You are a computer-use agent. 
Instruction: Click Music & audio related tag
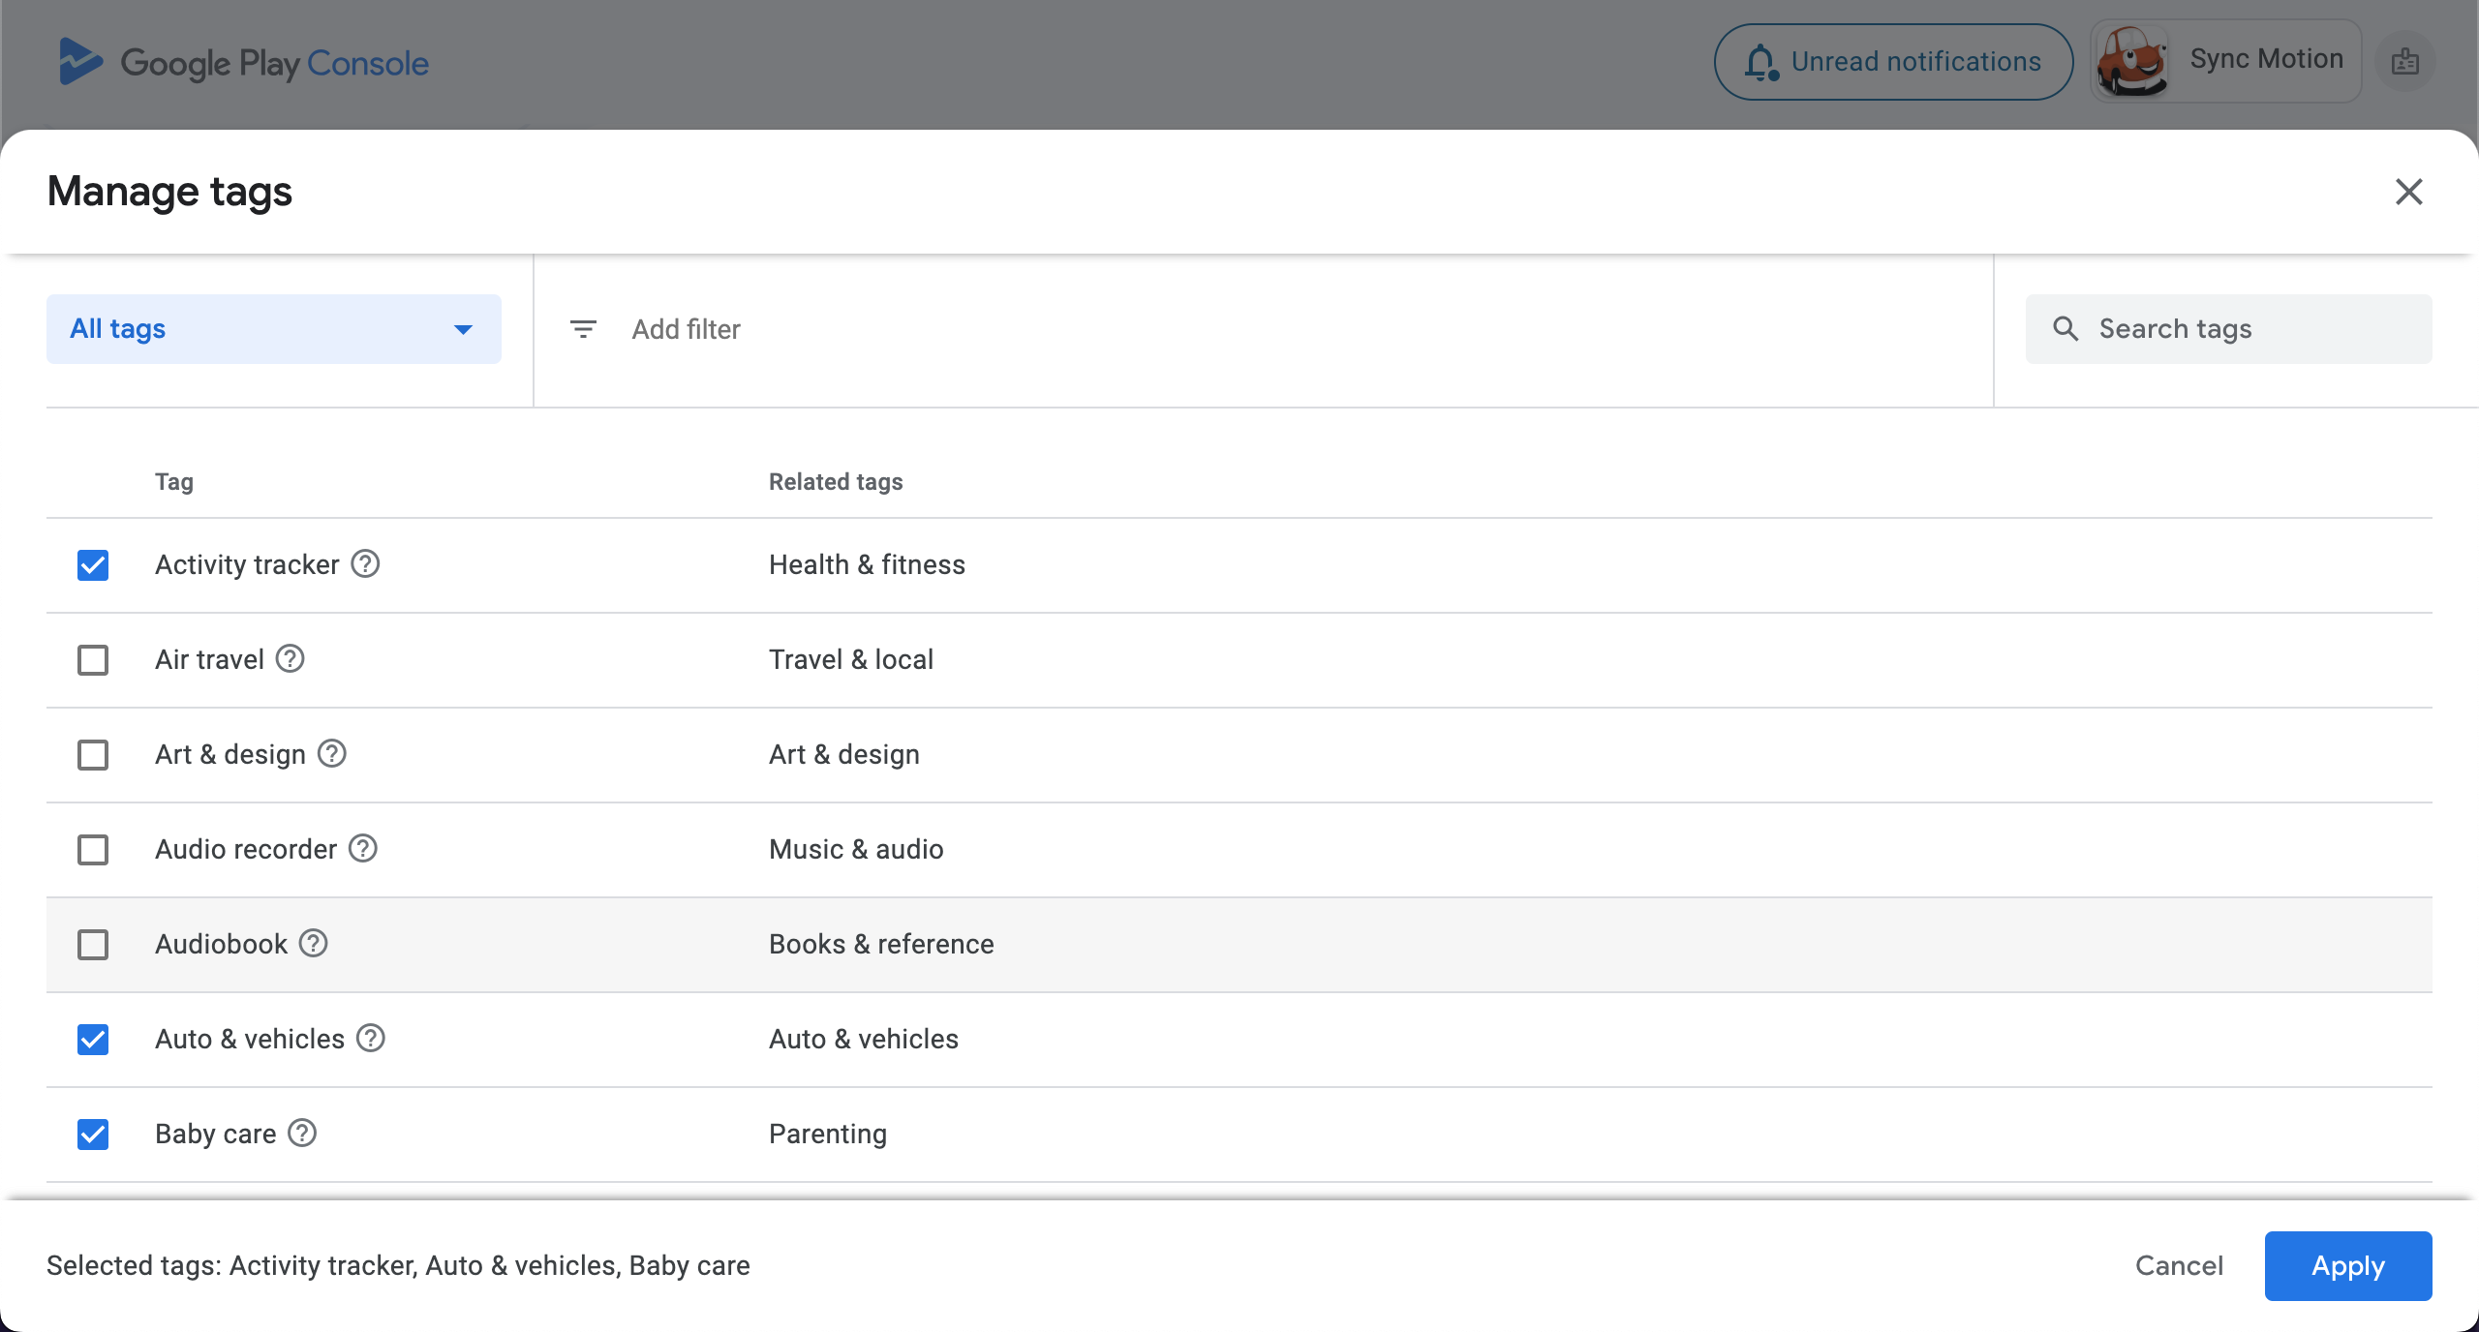856,850
